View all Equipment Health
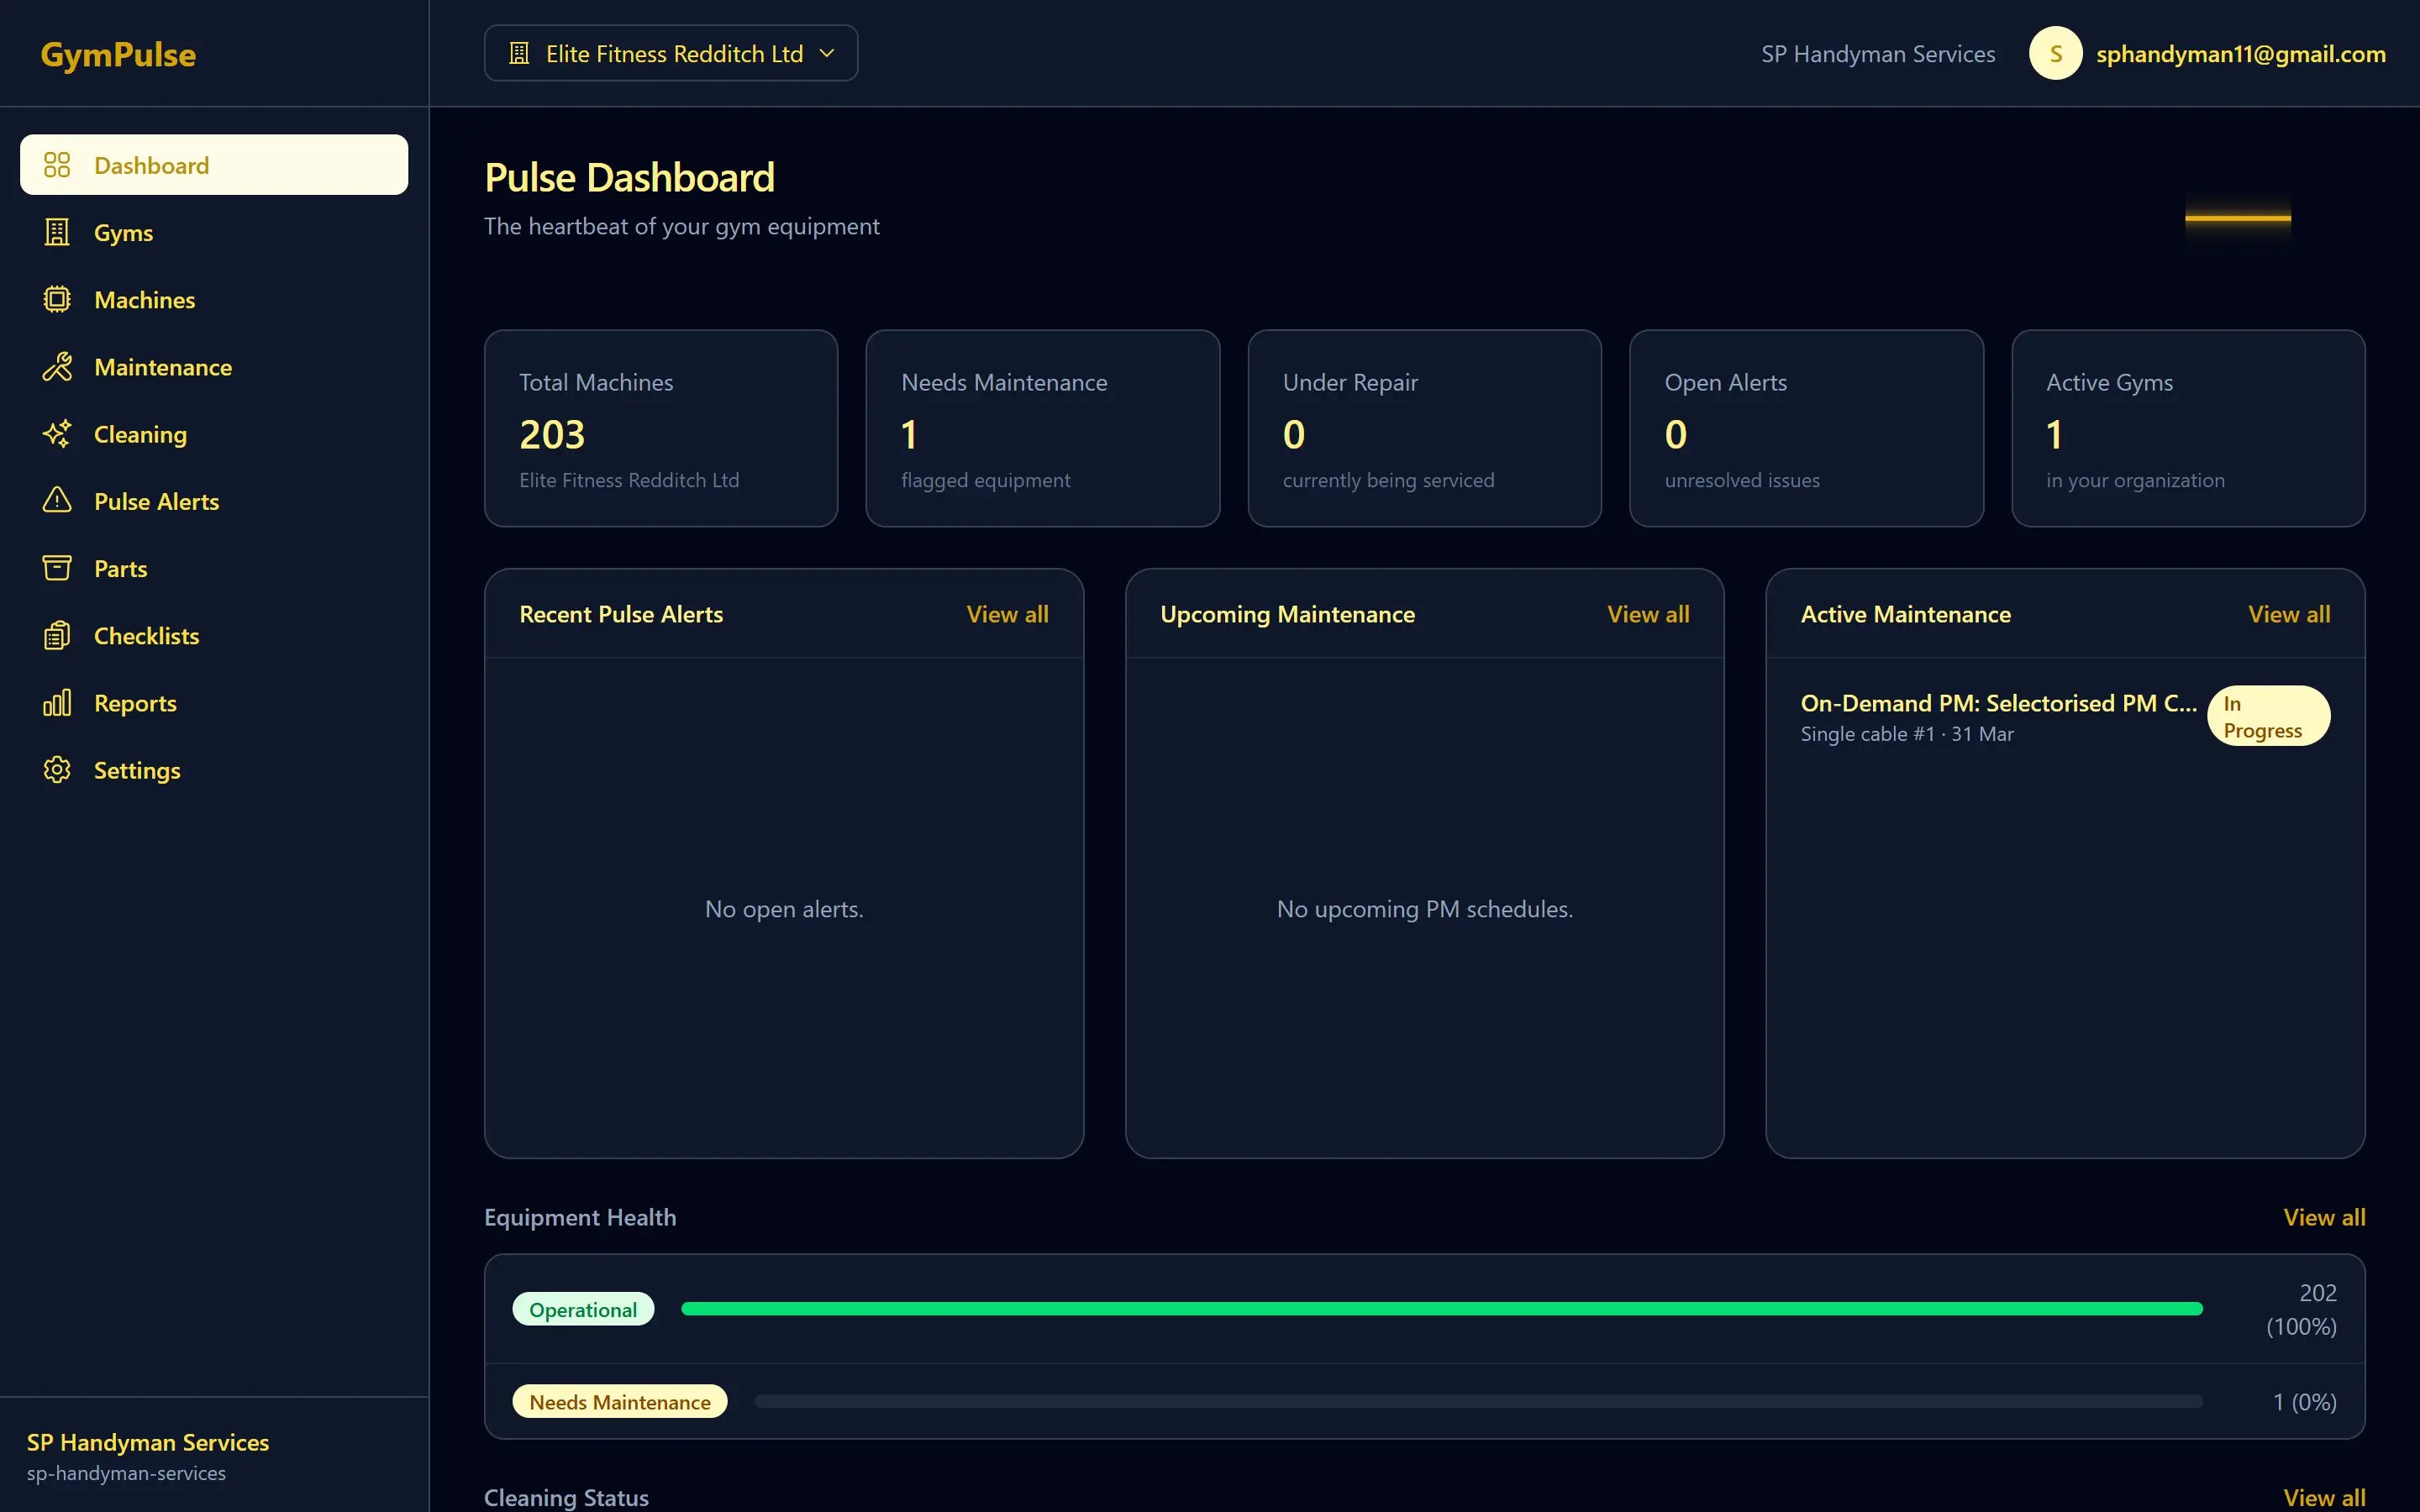 point(2324,1217)
